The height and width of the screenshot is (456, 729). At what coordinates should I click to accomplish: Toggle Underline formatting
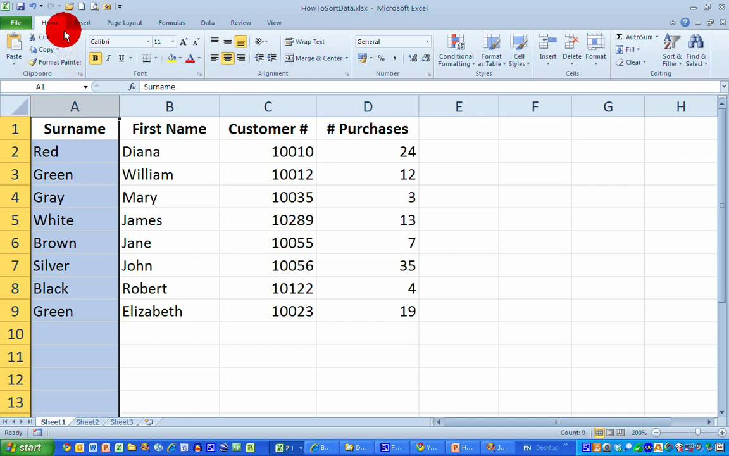tap(121, 58)
